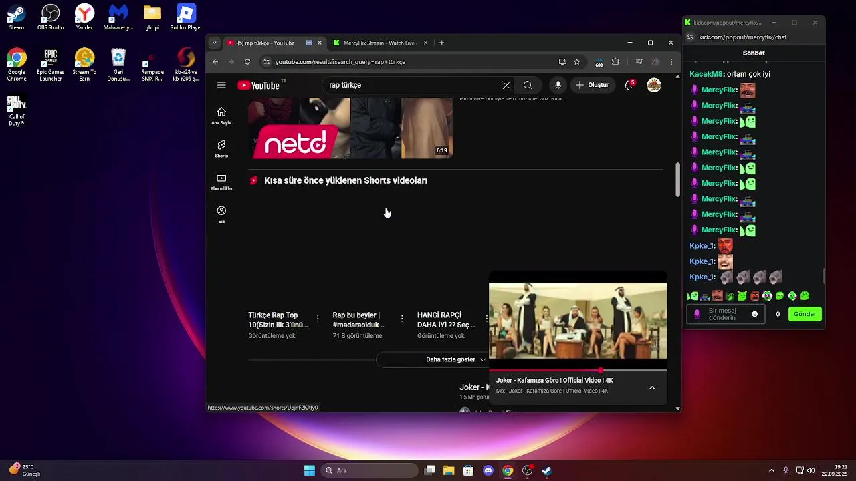Open the emoji picker in Kick chat
Viewport: 856px width, 481px height.
coord(755,314)
